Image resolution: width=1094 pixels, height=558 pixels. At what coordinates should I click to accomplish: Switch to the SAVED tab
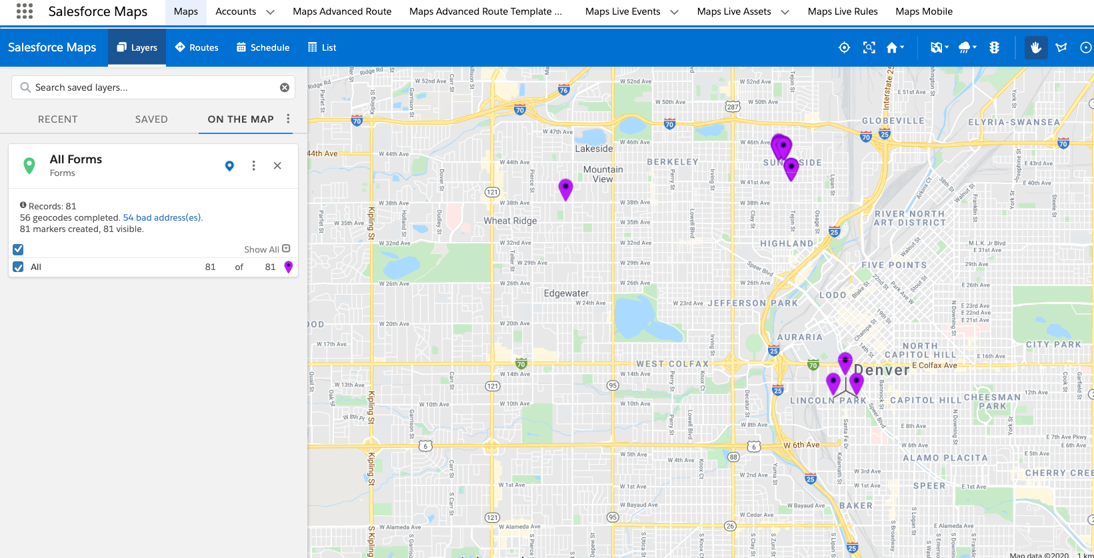tap(151, 119)
